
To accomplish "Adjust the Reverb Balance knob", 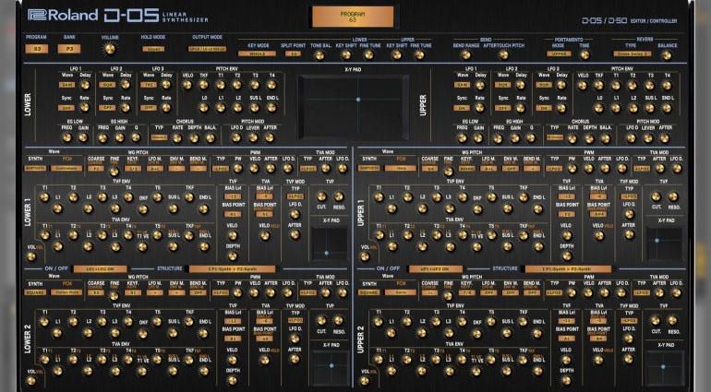I will (666, 54).
